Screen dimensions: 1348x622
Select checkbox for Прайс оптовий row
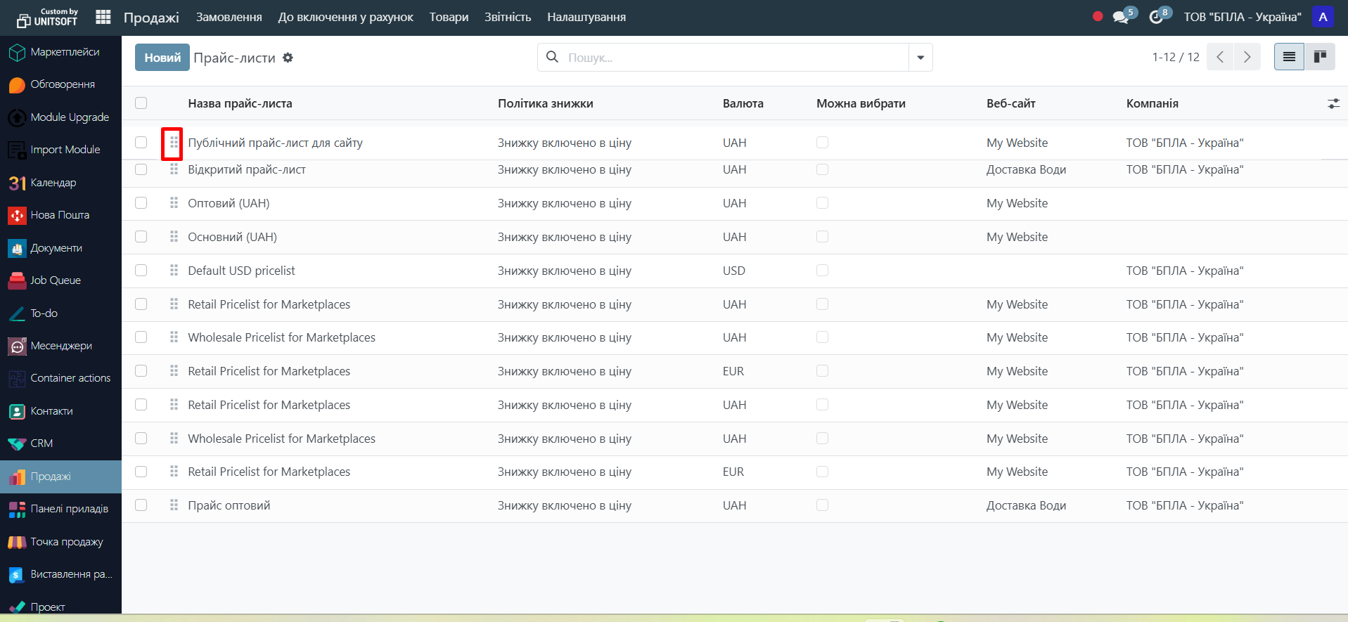click(141, 505)
